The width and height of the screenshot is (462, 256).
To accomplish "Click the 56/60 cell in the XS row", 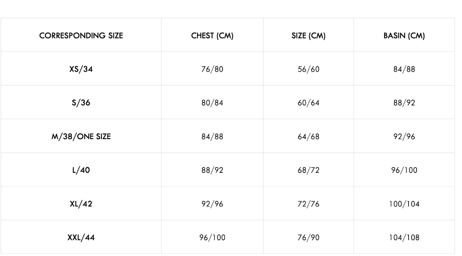I will pos(308,69).
